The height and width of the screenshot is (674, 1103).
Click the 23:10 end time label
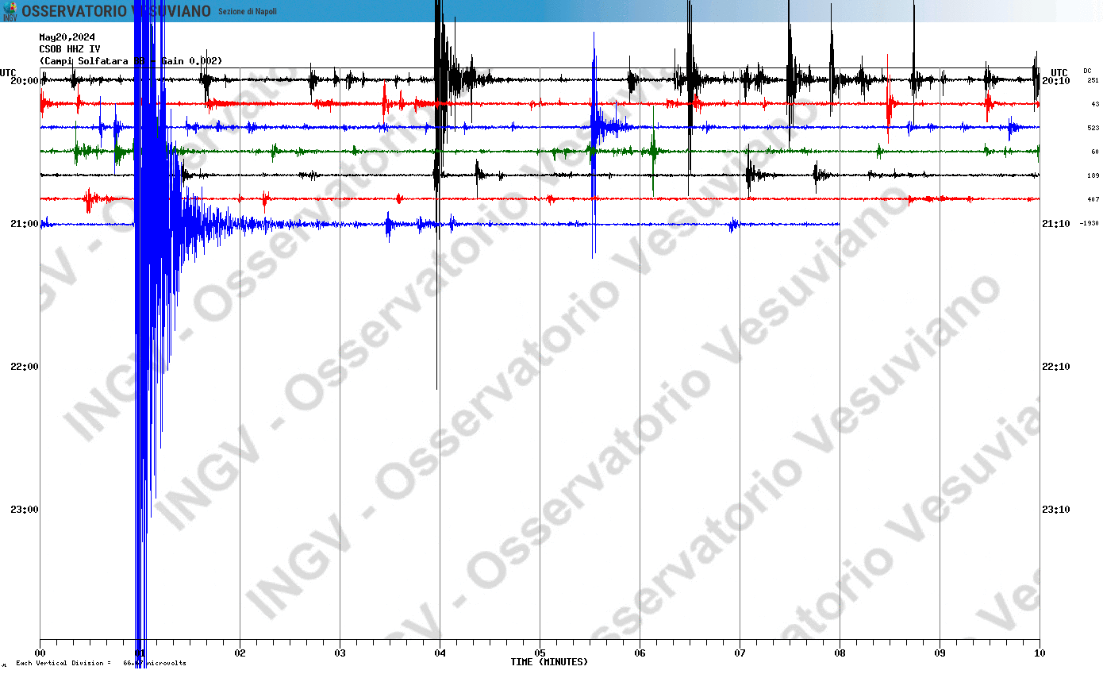pyautogui.click(x=1055, y=510)
